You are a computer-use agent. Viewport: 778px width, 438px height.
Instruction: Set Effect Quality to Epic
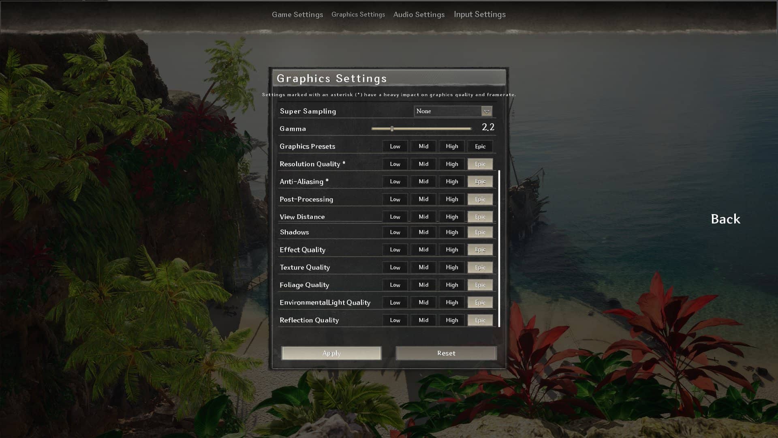pyautogui.click(x=480, y=249)
